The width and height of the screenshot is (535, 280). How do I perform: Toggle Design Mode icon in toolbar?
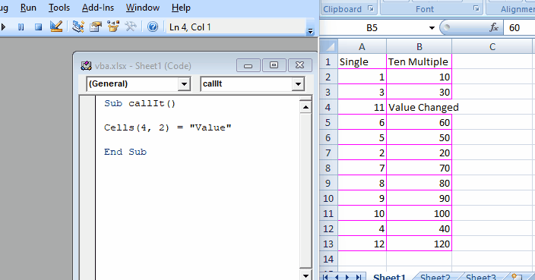tap(56, 27)
